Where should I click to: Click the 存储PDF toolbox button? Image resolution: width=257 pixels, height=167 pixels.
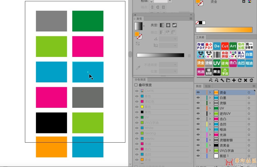[x=201, y=46]
